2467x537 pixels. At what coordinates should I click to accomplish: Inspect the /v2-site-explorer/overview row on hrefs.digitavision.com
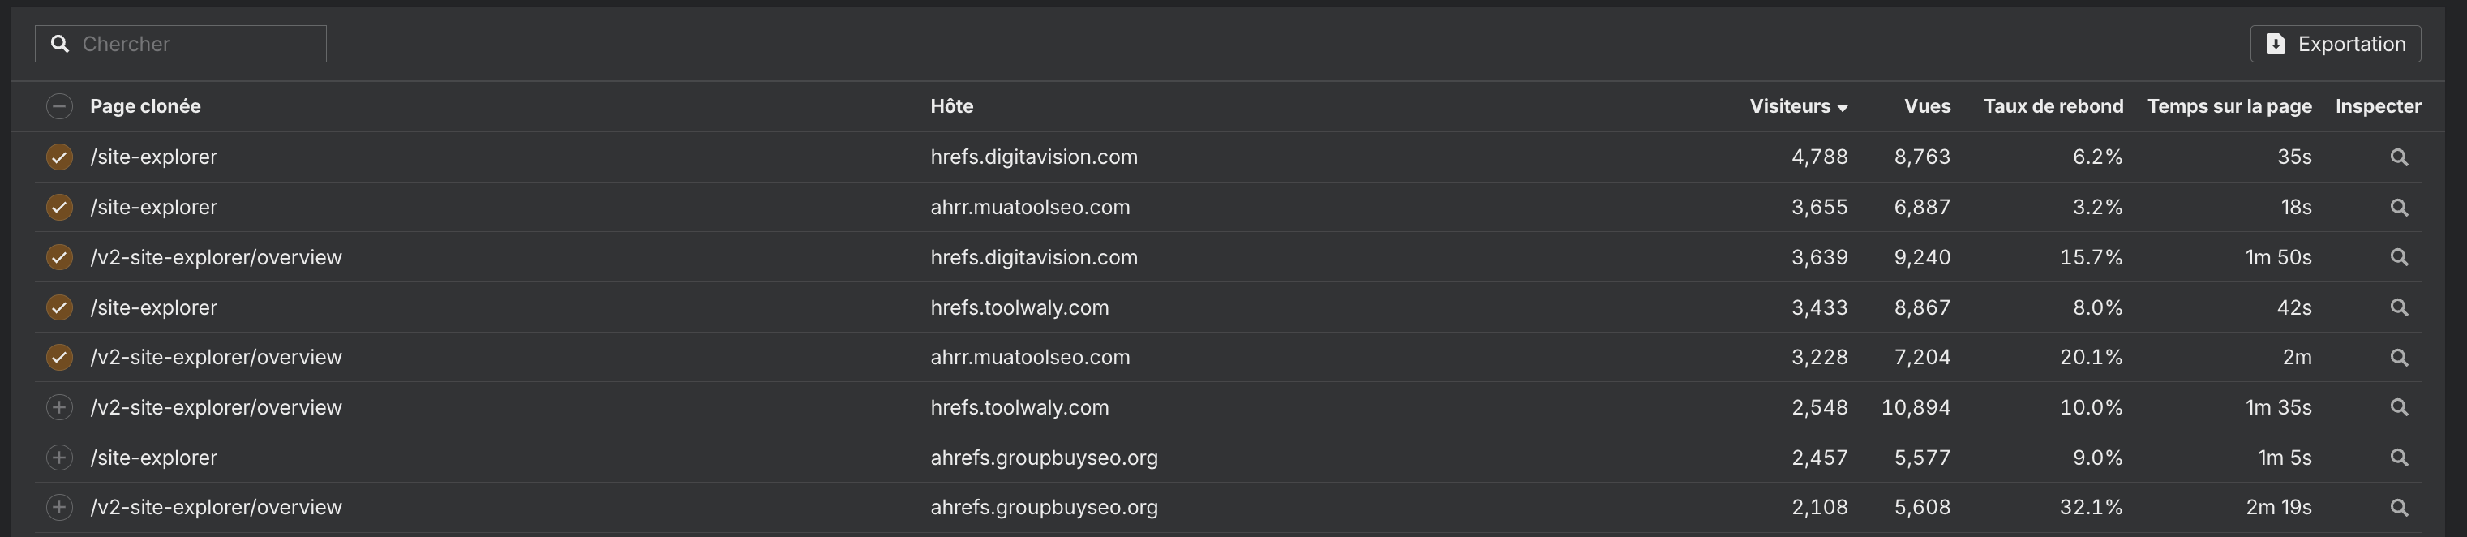[x=2400, y=256]
